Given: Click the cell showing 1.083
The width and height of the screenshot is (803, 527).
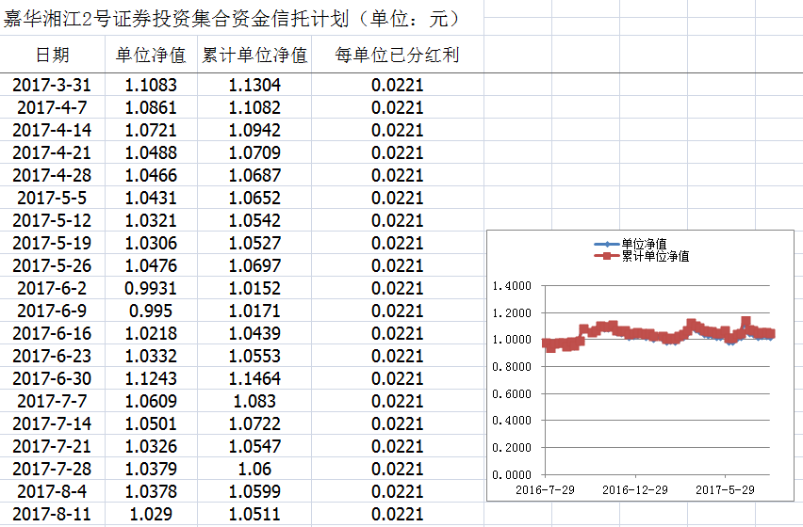Looking at the screenshot, I should (x=254, y=401).
